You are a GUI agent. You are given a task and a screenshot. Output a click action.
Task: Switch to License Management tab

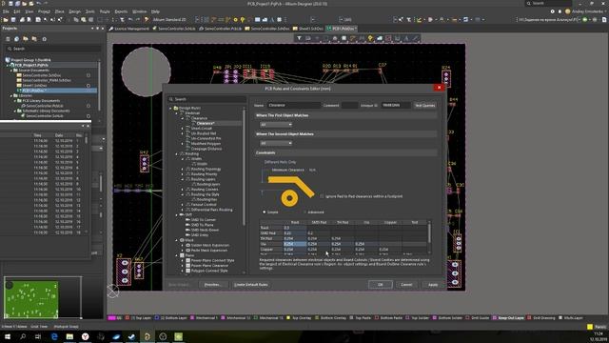[129, 29]
